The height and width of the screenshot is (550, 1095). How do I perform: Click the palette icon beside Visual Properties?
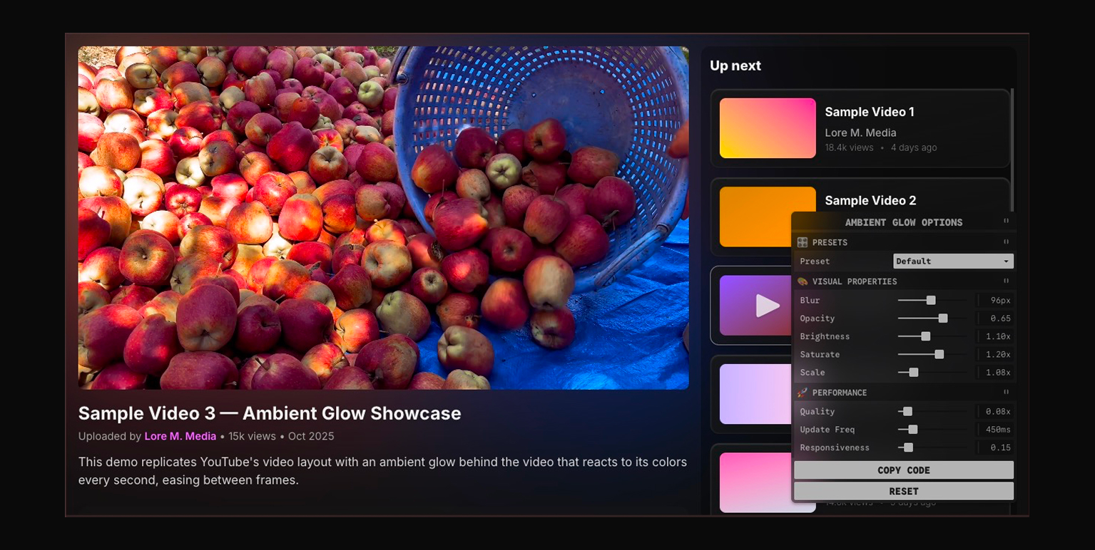click(x=802, y=281)
